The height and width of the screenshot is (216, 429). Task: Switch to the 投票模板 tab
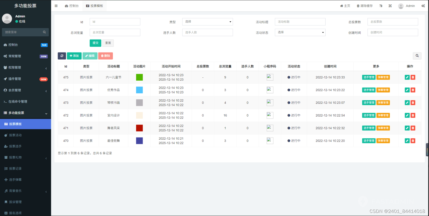point(94,6)
